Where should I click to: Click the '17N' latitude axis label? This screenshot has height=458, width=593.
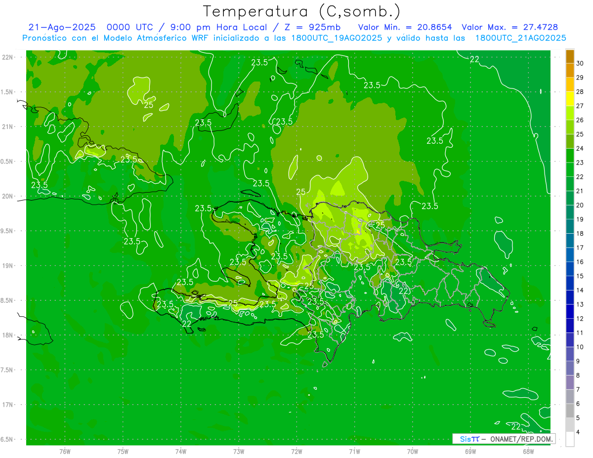click(x=7, y=405)
